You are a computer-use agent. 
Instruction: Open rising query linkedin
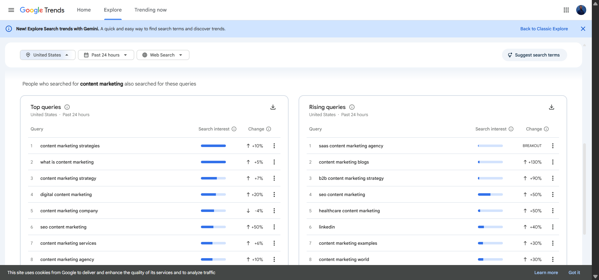point(327,227)
